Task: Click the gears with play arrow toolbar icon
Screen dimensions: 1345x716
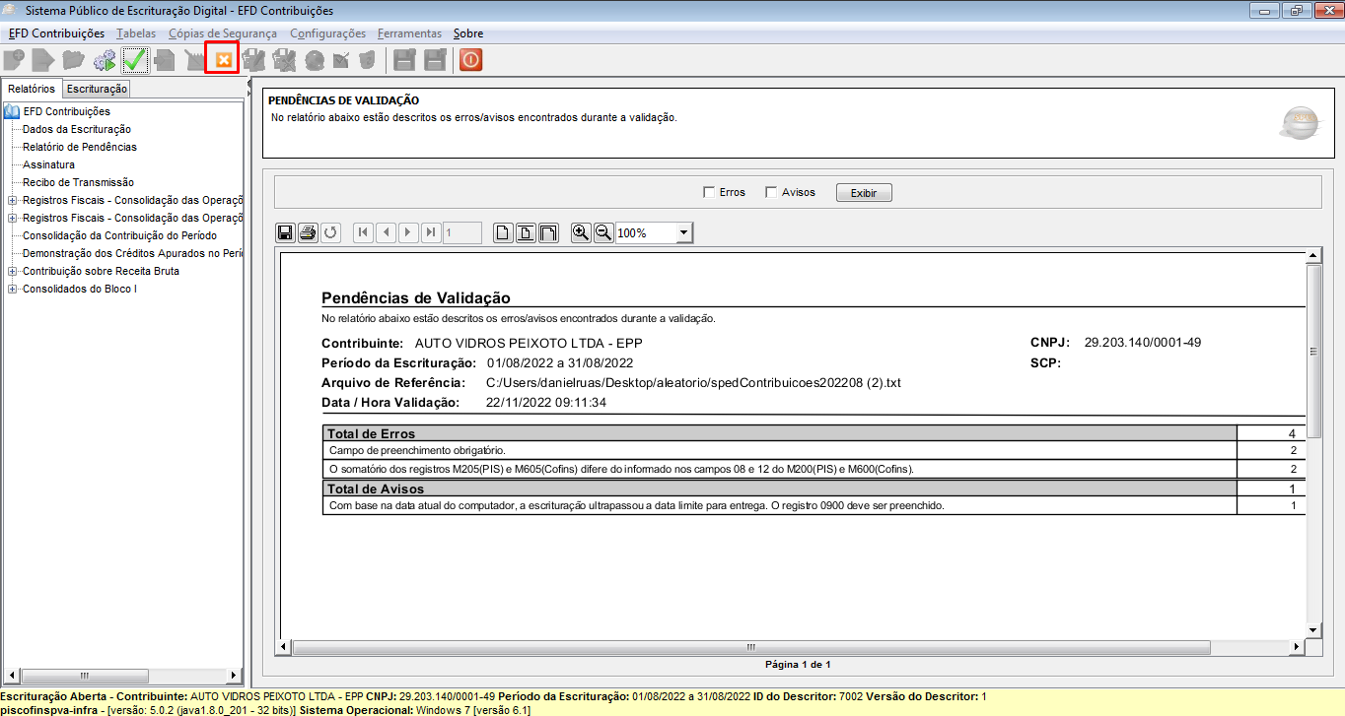Action: click(105, 60)
